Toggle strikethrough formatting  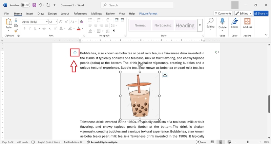[x=44, y=29]
